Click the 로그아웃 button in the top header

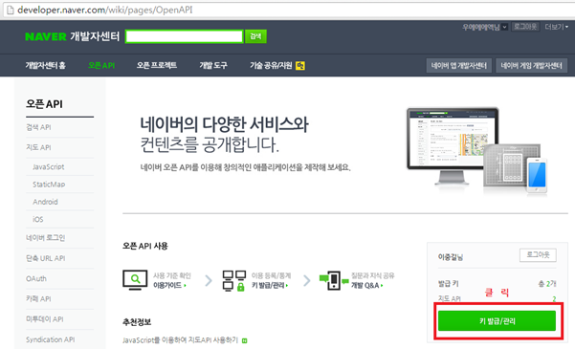[x=525, y=27]
